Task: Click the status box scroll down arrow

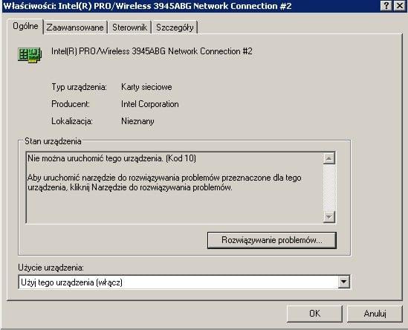Action: click(329, 216)
